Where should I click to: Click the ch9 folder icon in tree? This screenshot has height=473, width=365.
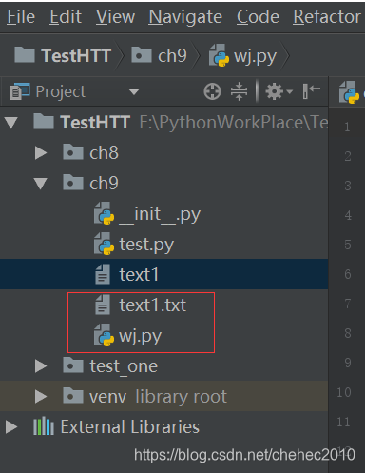pos(73,182)
